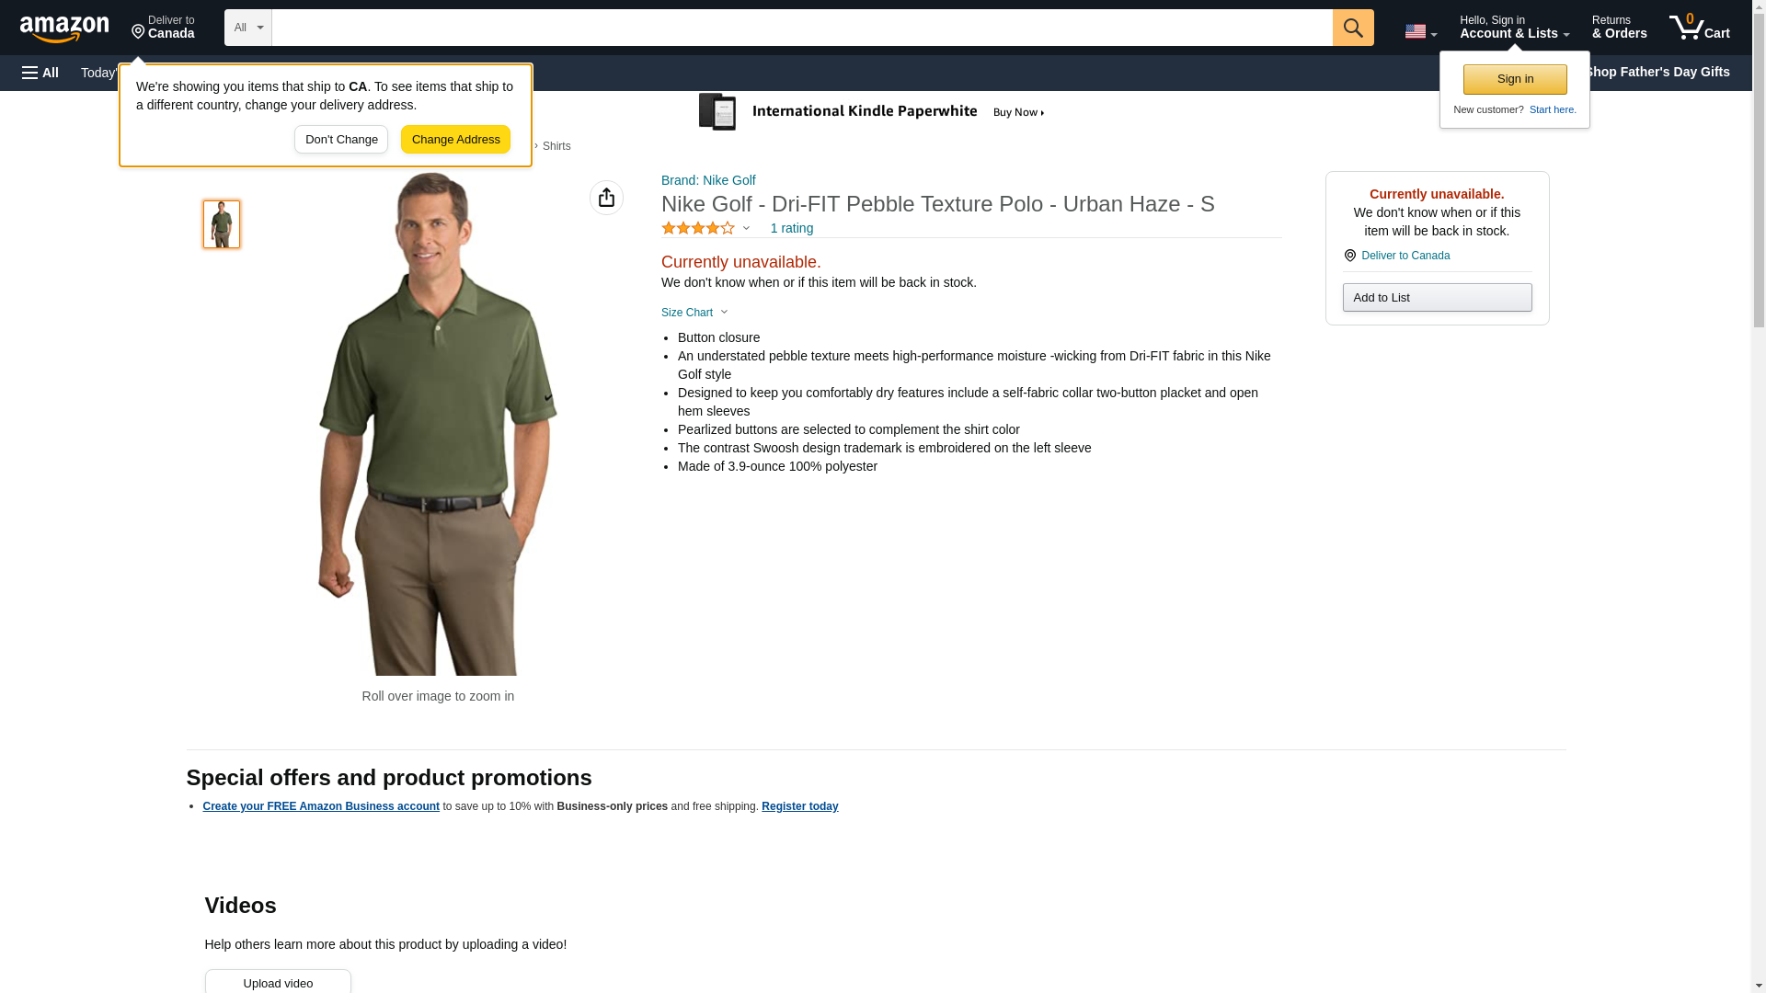Screen dimensions: 1766x993
Task: Open the All hamburger menu
Action: [x=40, y=73]
